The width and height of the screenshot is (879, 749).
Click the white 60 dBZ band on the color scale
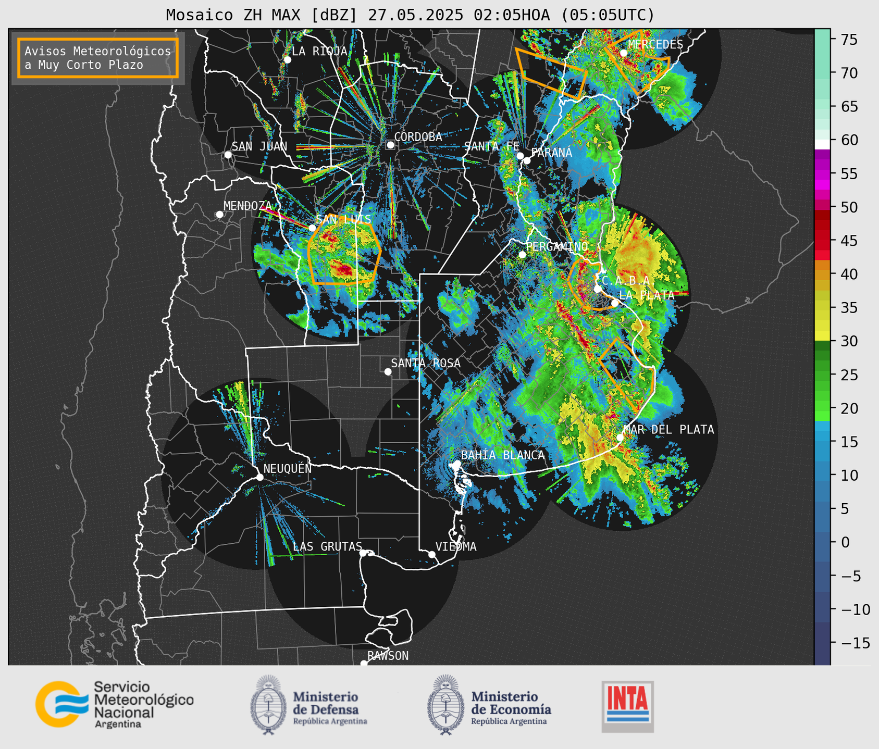point(822,144)
